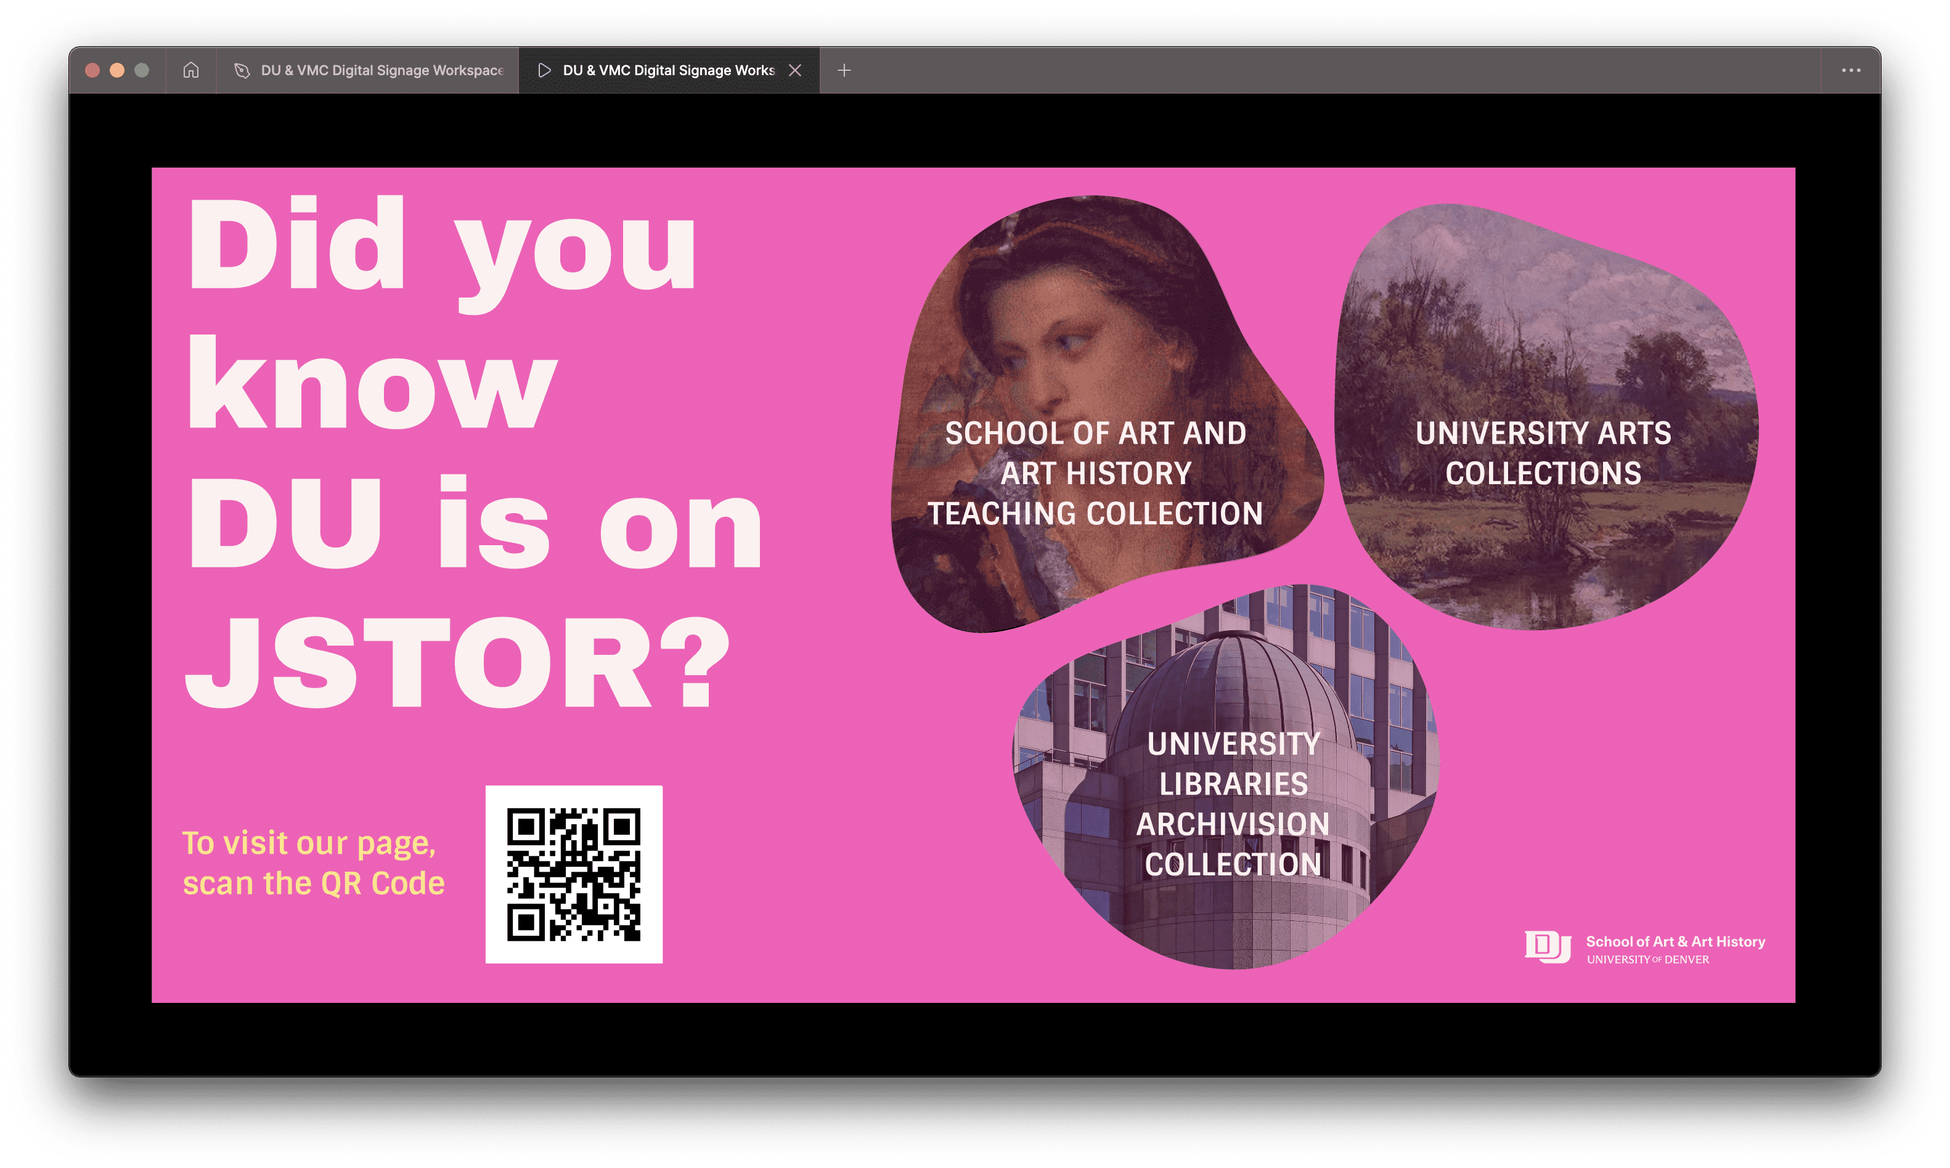Click the University Libraries Archivision Collection image
This screenshot has height=1168, width=1950.
[x=1226, y=776]
